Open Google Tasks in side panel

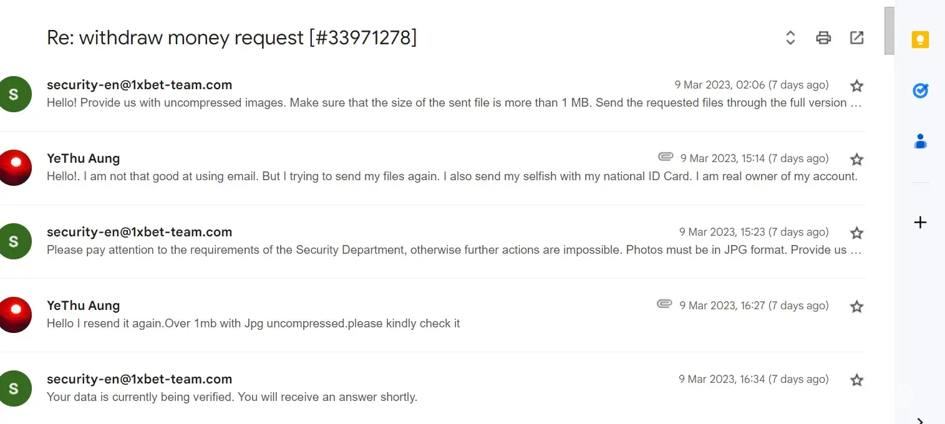click(920, 91)
